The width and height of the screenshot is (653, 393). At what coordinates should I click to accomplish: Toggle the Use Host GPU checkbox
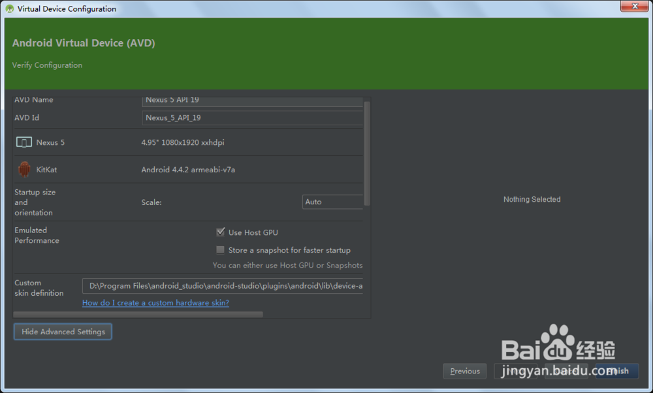220,232
